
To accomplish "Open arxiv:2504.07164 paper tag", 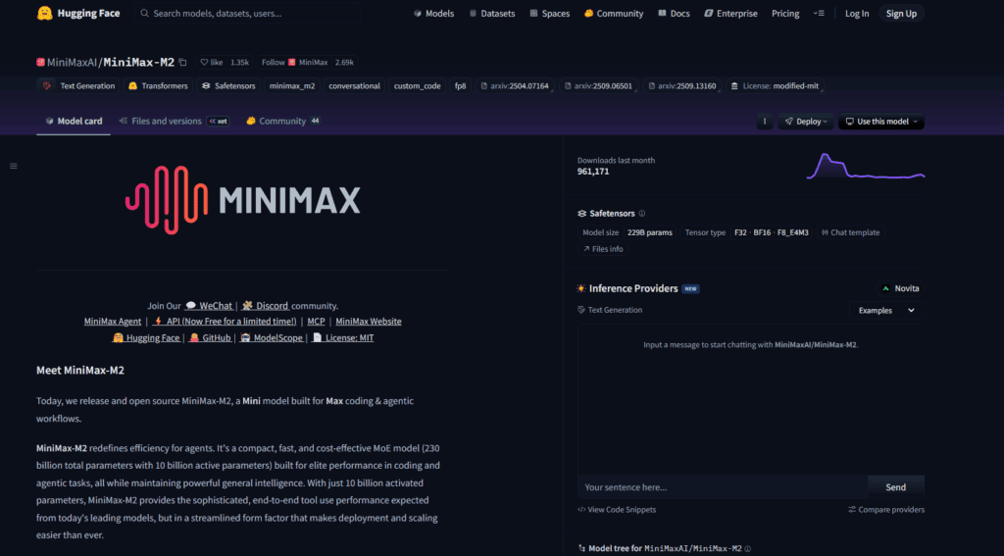I will coord(516,86).
